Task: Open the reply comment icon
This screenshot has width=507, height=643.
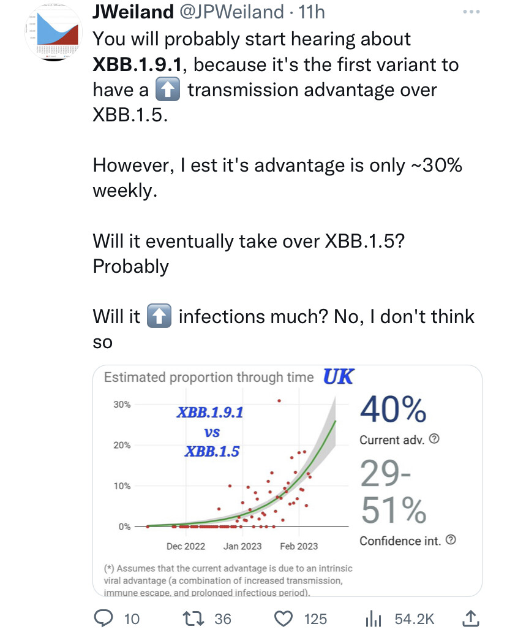Action: tap(103, 618)
